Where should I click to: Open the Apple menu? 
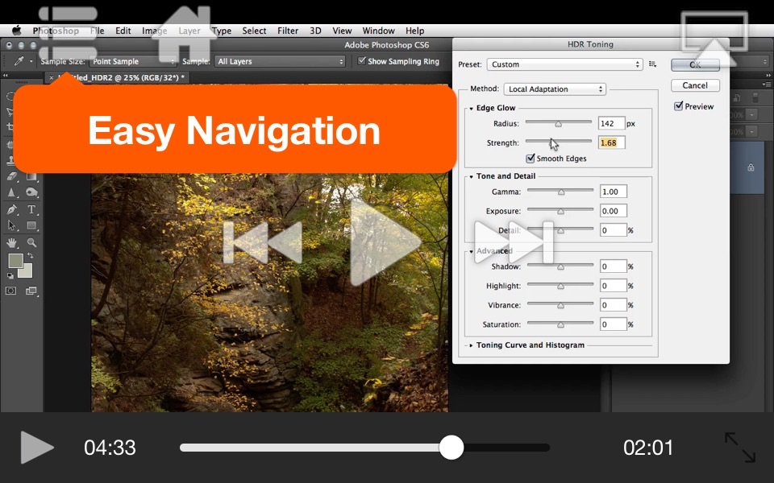coord(17,31)
